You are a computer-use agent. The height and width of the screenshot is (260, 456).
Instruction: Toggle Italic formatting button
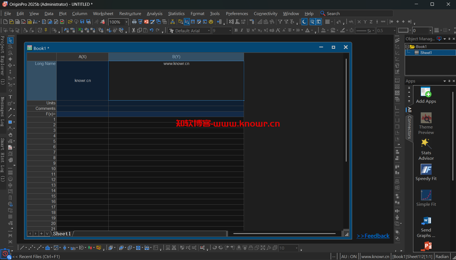[x=242, y=30]
